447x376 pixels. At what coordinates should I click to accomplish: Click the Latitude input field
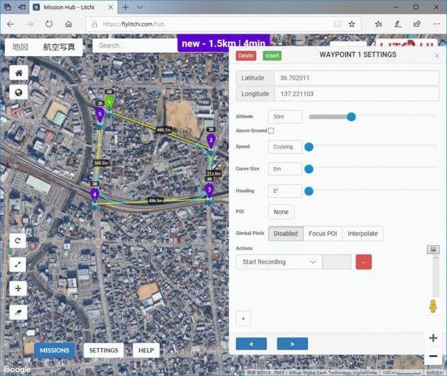point(356,78)
